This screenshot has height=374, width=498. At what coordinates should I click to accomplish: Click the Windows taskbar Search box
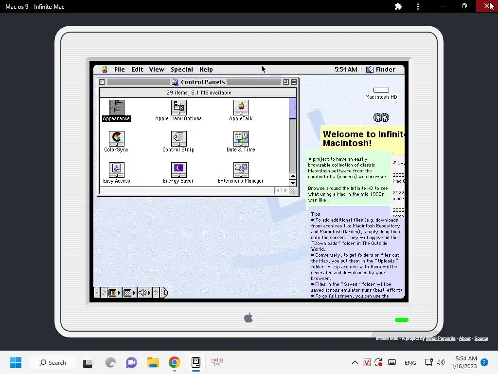53,362
